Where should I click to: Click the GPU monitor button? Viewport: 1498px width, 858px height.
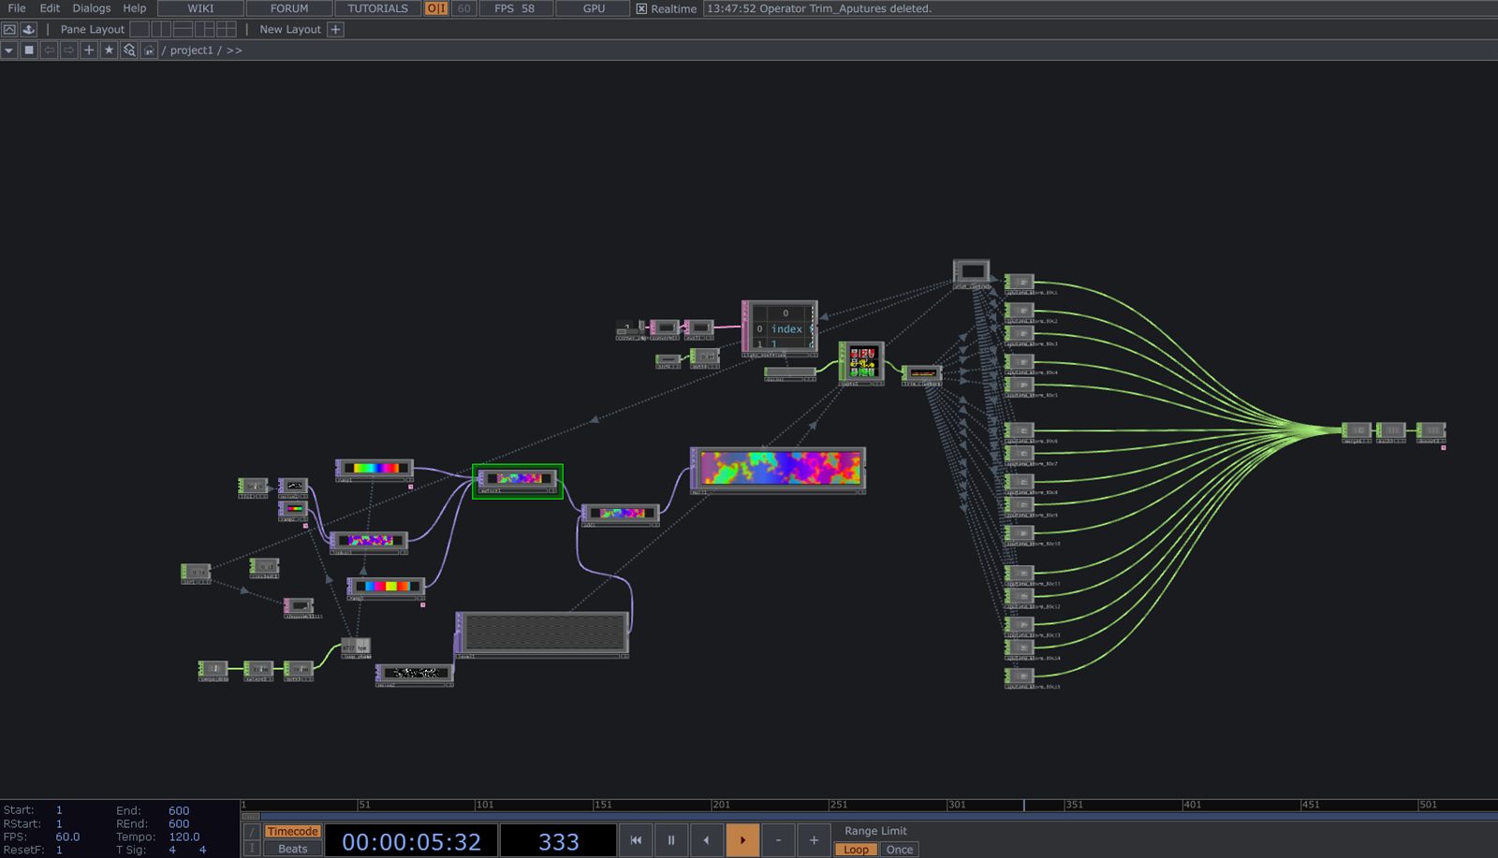point(594,8)
